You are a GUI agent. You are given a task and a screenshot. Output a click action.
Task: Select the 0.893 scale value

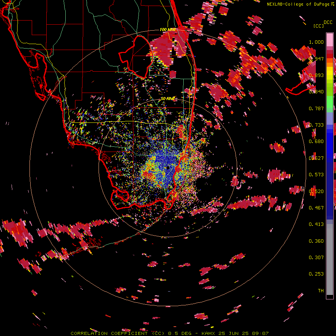(316, 75)
